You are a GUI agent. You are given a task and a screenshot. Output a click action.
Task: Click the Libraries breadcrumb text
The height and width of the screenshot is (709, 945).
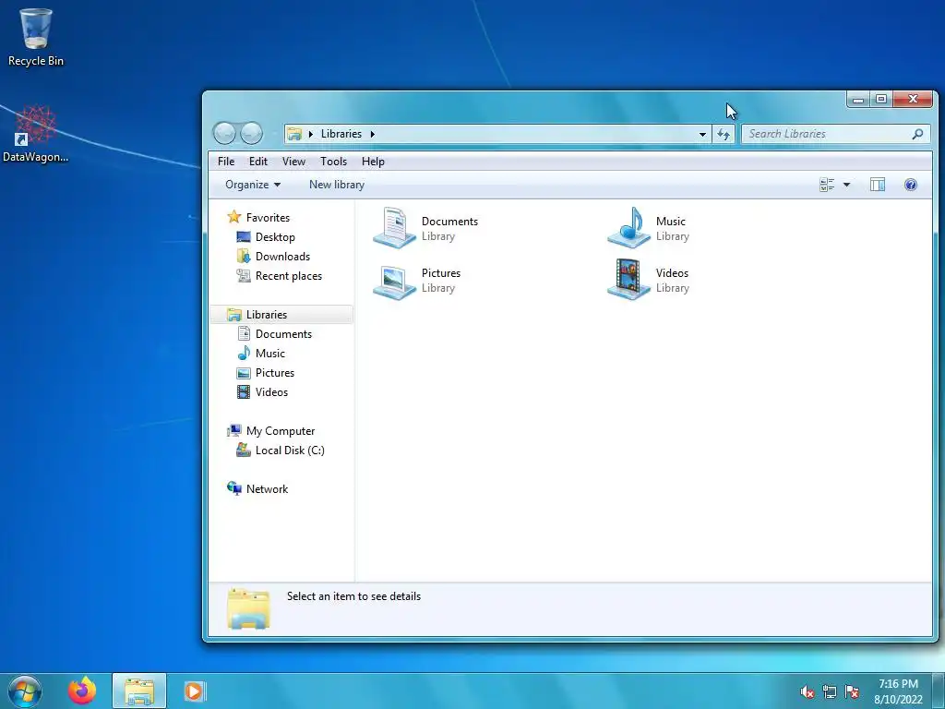(341, 134)
